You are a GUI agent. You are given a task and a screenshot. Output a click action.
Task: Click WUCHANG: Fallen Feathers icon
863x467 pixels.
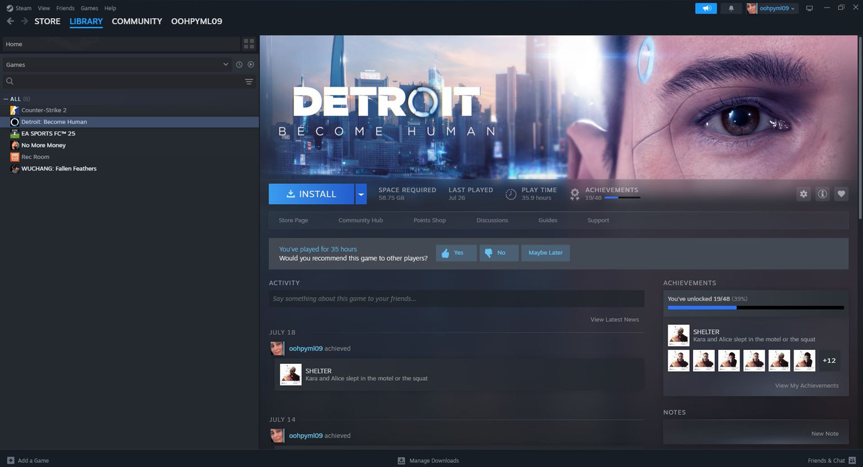pos(15,168)
